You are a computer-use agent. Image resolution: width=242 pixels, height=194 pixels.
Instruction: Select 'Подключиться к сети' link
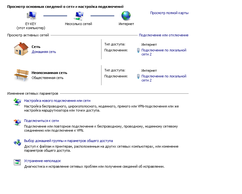coord(42,121)
